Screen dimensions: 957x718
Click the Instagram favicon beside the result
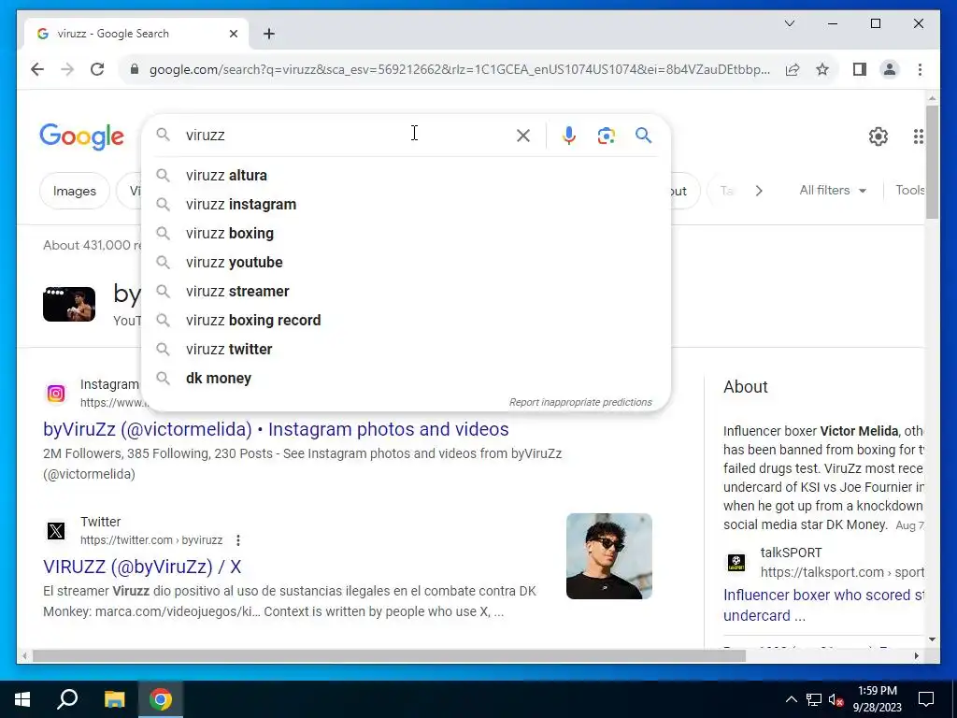(x=55, y=394)
